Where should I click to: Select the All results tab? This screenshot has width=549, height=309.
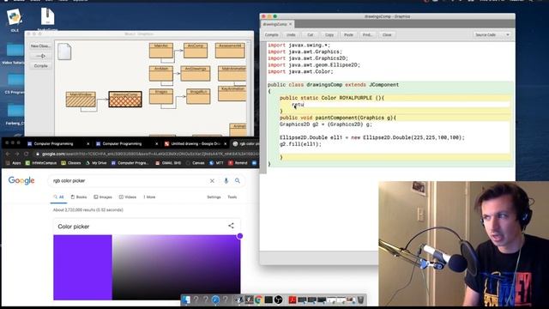pyautogui.click(x=58, y=197)
